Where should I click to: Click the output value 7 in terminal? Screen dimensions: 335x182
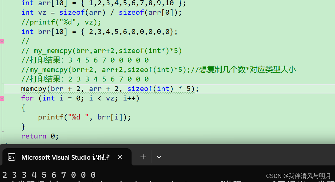(63, 175)
